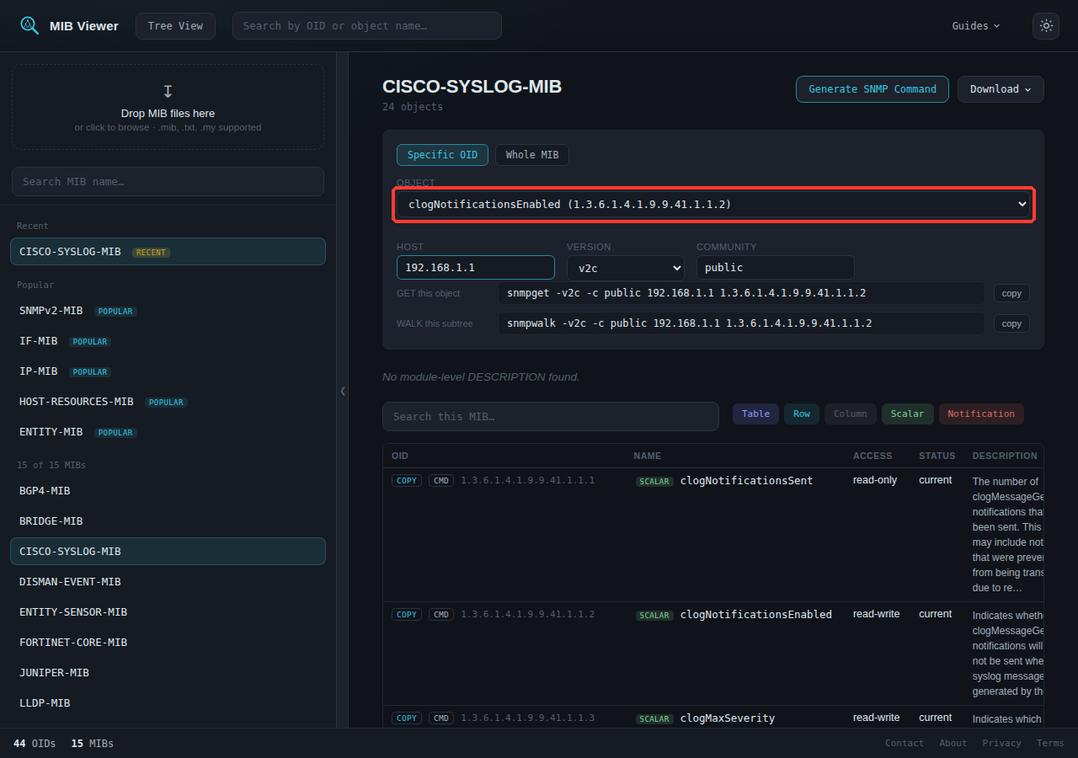Select the Specific OID tab

442,155
